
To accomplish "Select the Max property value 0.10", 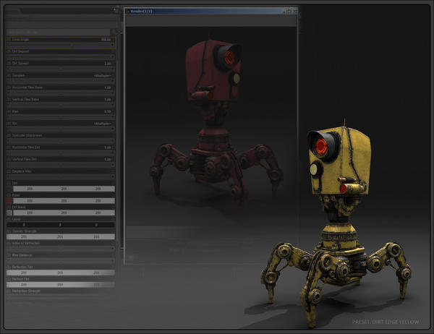I will (x=108, y=111).
